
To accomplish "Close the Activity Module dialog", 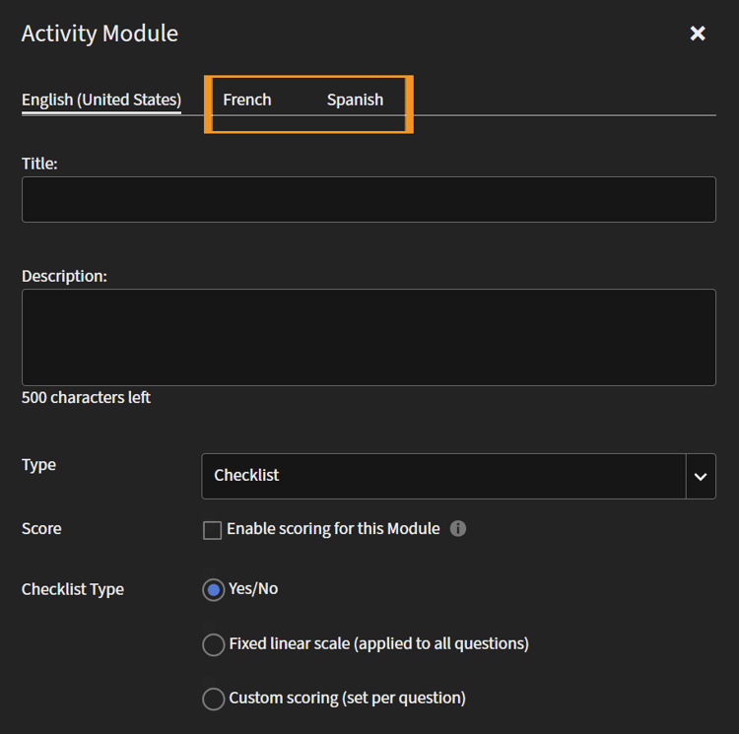I will pos(698,33).
